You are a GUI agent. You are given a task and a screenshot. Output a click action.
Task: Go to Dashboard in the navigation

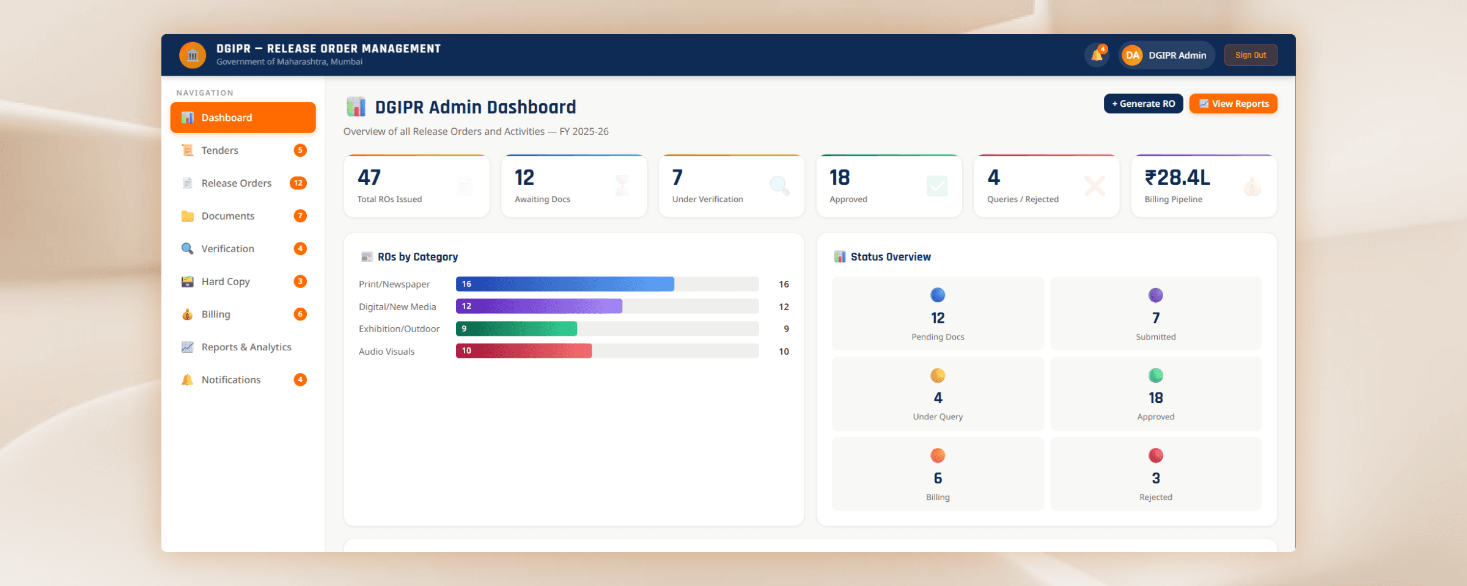[243, 118]
